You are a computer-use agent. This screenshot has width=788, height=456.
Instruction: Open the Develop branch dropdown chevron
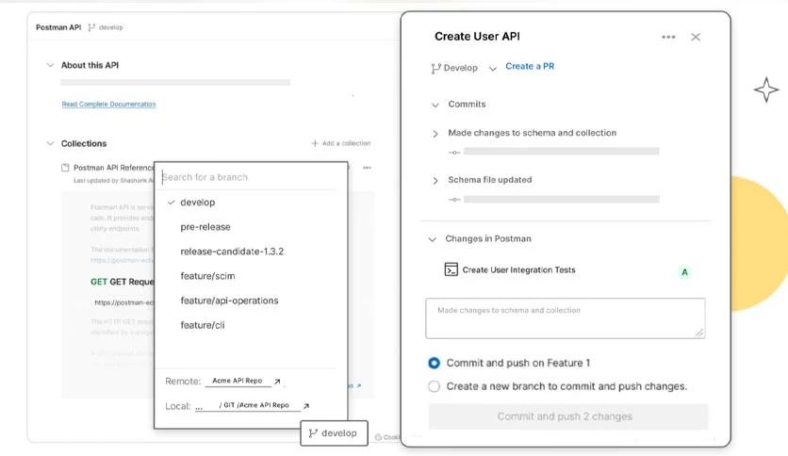(492, 69)
